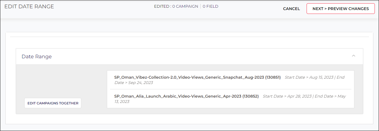
Task: Click the End Date label of Vibez campaign
Action: 340,77
